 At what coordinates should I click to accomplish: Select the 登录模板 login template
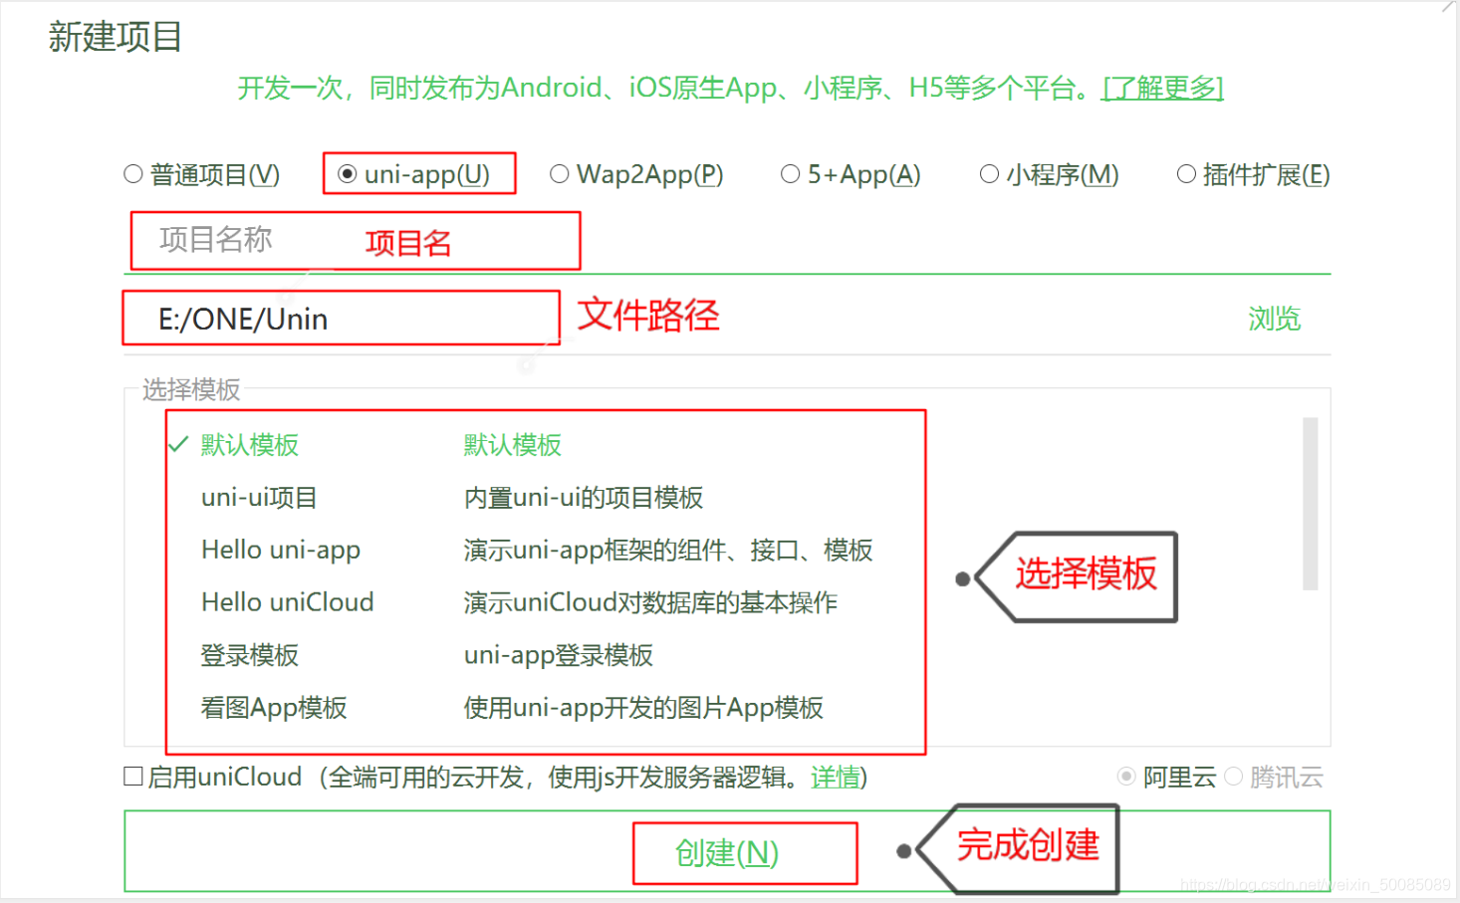[x=249, y=655]
